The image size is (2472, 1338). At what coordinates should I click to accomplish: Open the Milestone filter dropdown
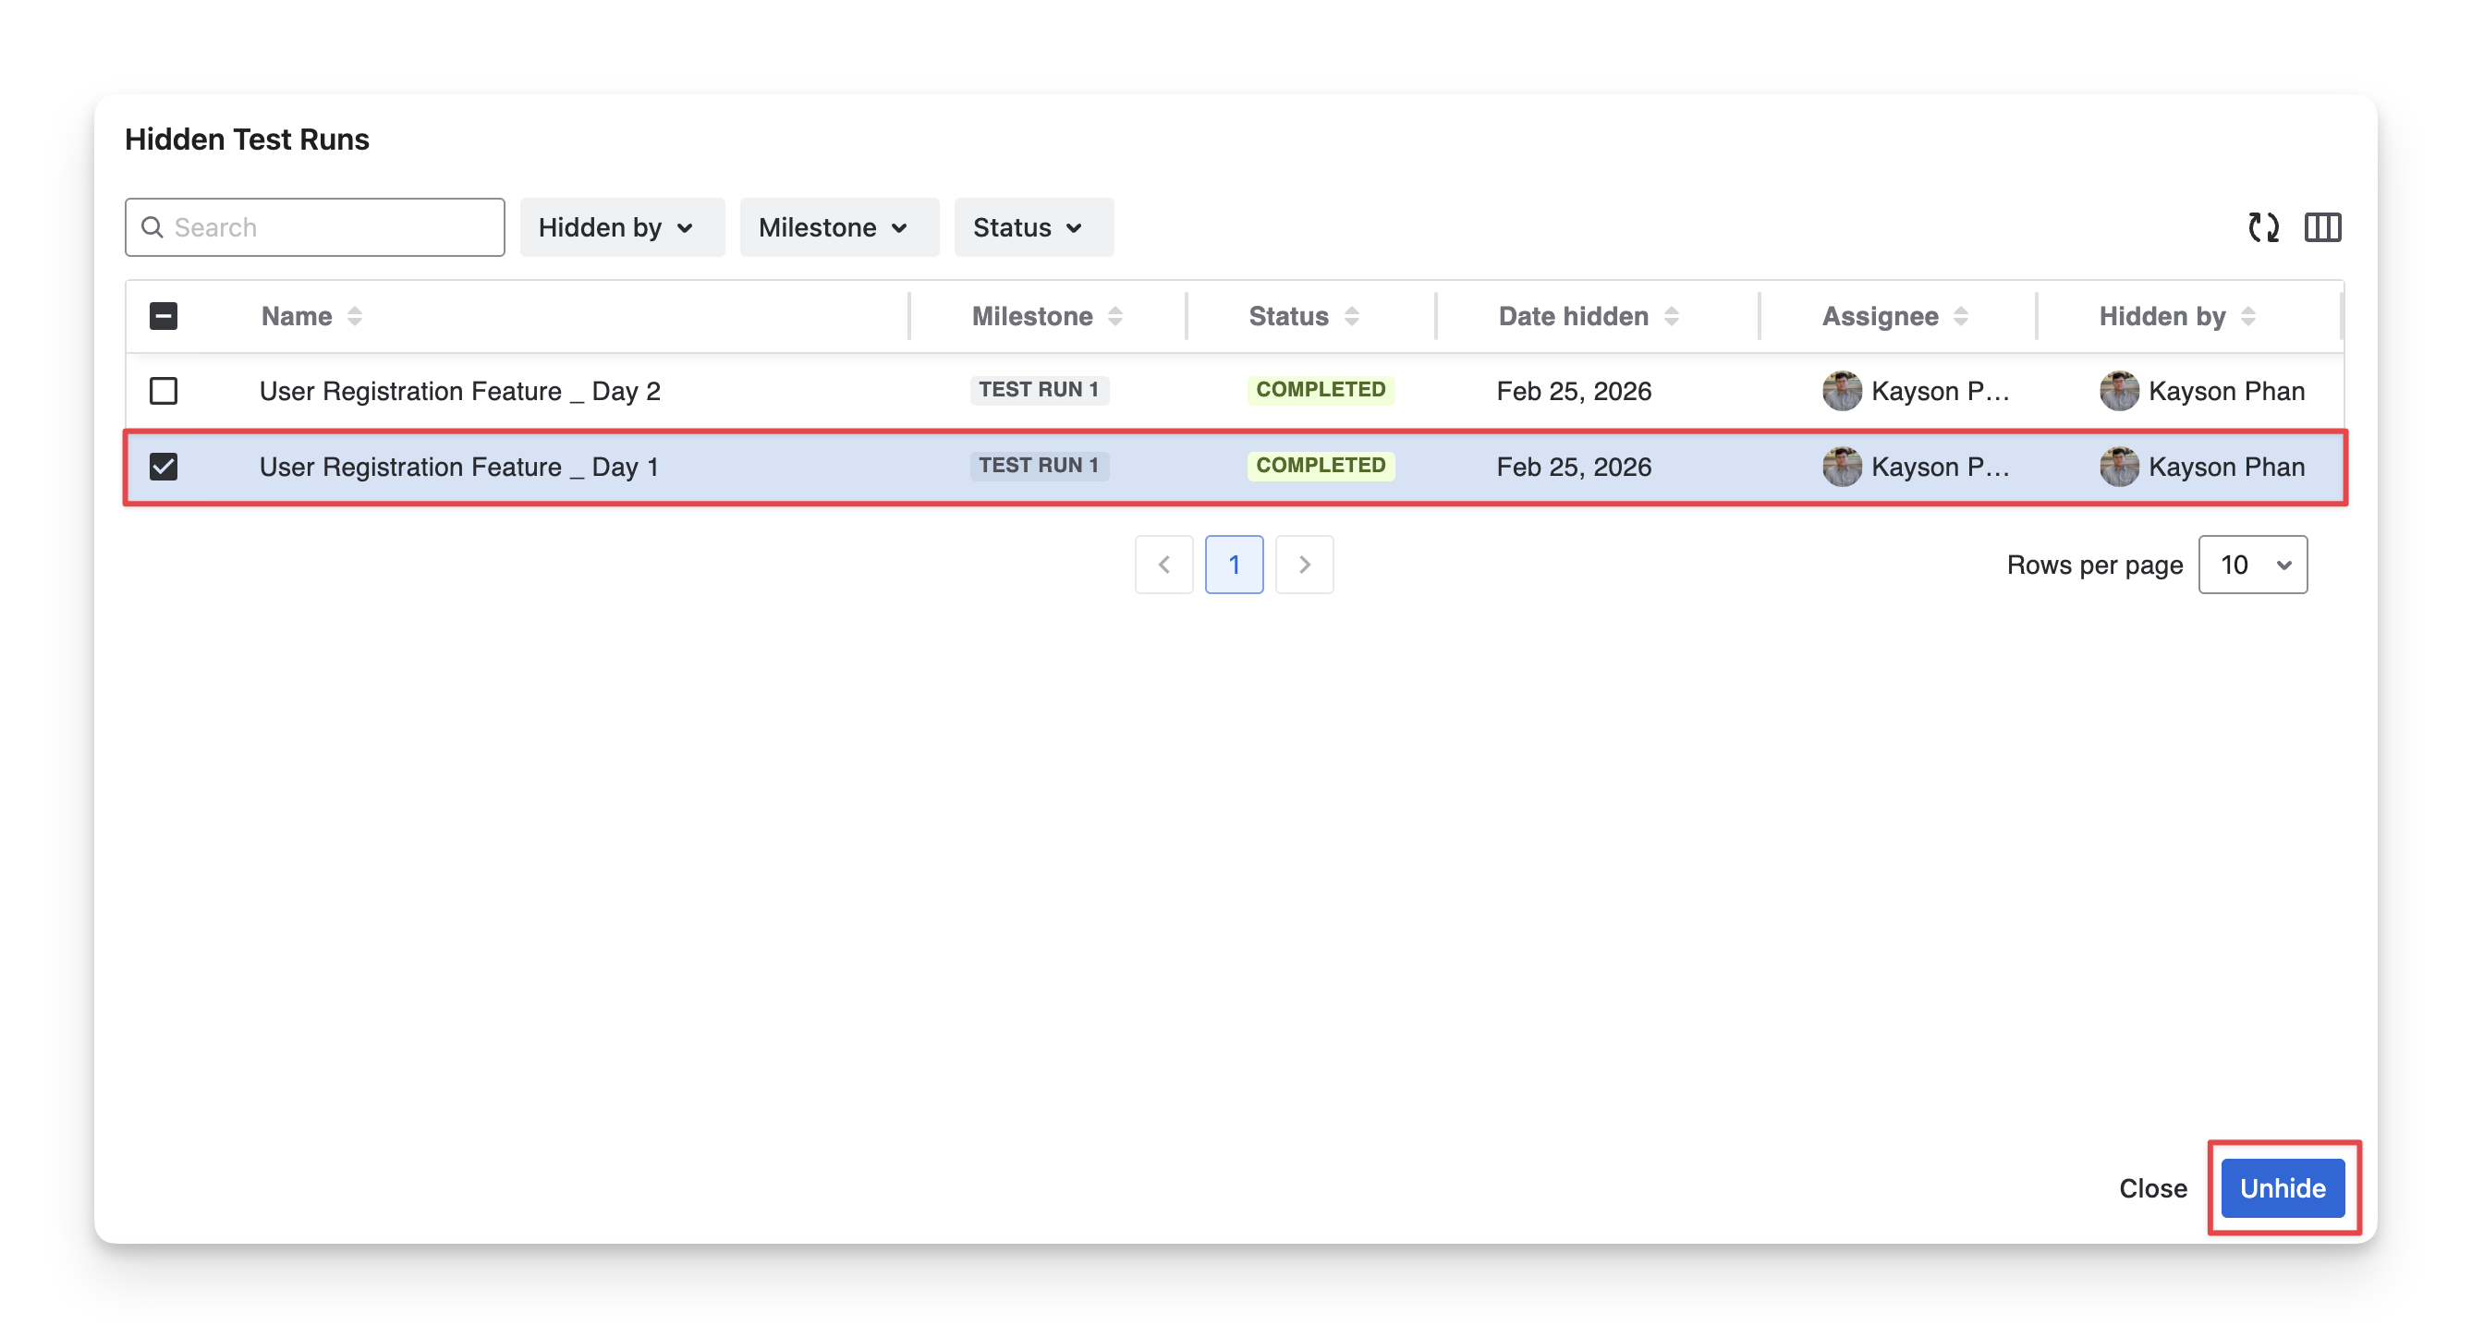[x=838, y=227]
